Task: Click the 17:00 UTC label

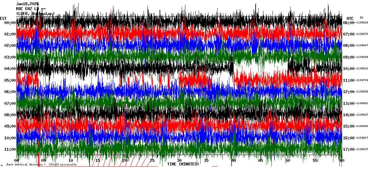Action: [x=349, y=149]
